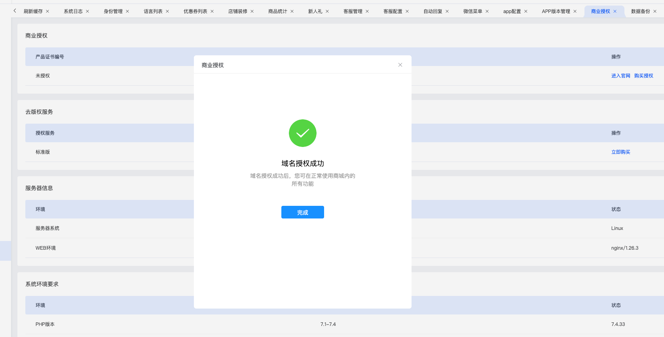Close the 身份管理 tab
Screen dimensions: 664x337
click(127, 11)
